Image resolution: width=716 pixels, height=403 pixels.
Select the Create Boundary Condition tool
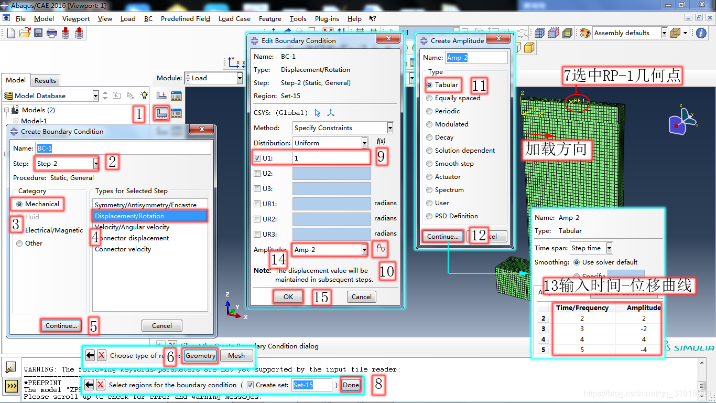pos(162,113)
